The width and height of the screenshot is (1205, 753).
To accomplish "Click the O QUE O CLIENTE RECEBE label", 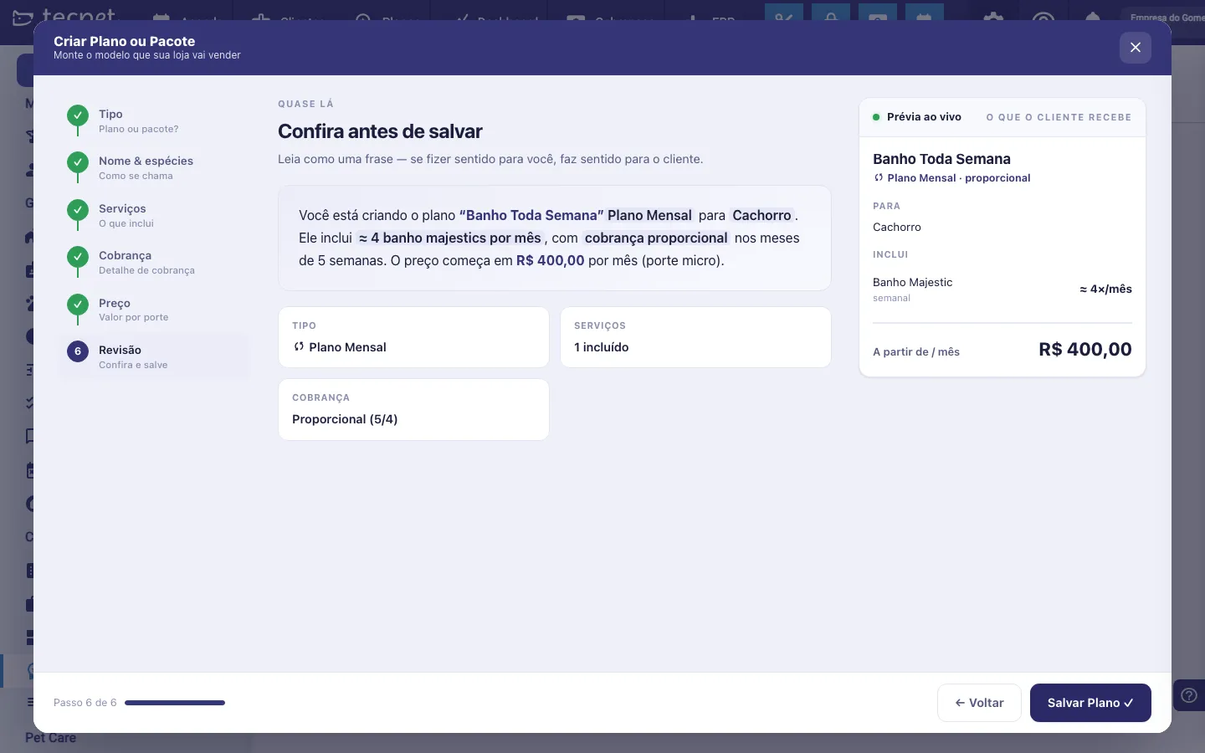I will click(x=1059, y=117).
